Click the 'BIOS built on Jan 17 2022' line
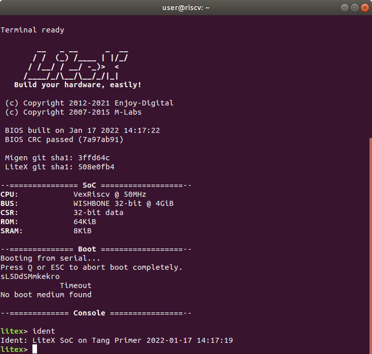Viewport: 372px width, 354px height. tap(82, 130)
